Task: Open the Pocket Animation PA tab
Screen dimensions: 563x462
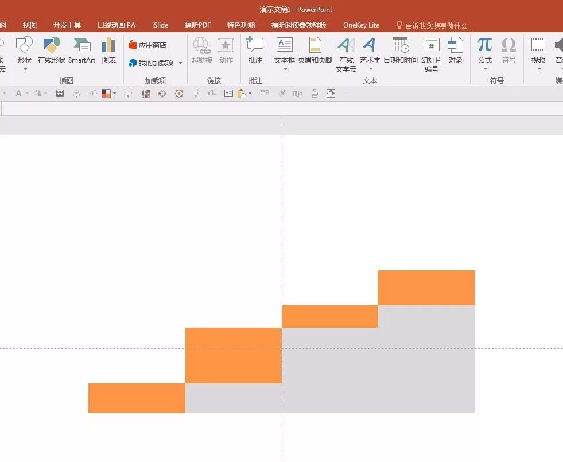Action: pyautogui.click(x=117, y=25)
